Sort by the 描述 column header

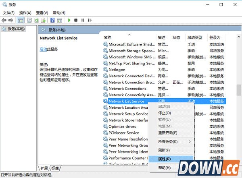(x=163, y=37)
